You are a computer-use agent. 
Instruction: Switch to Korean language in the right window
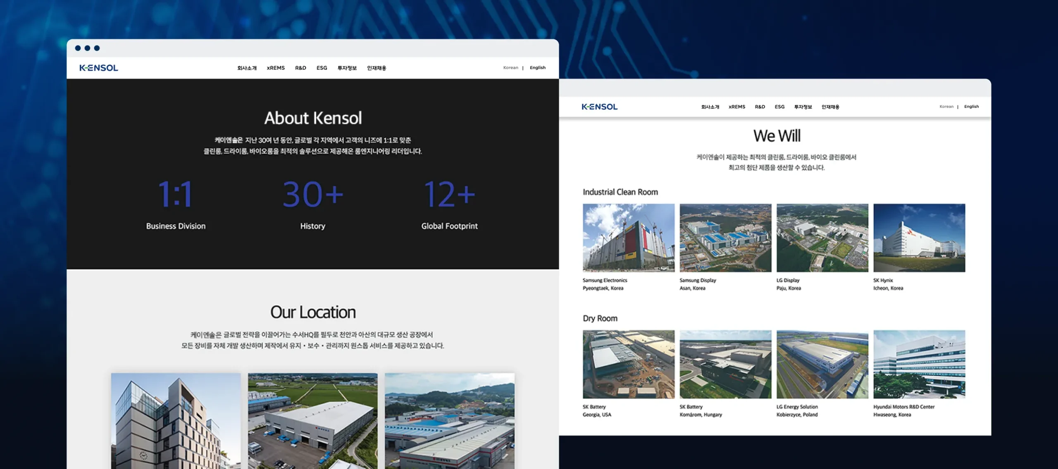946,106
